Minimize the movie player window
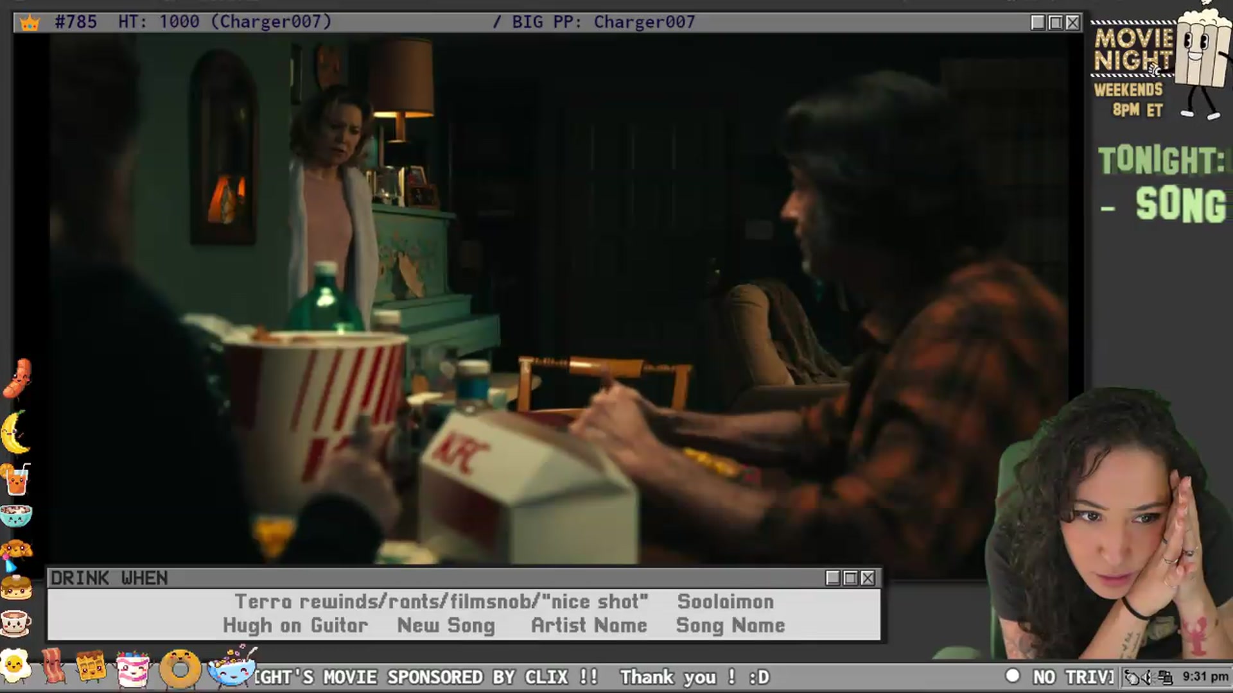 click(1038, 23)
